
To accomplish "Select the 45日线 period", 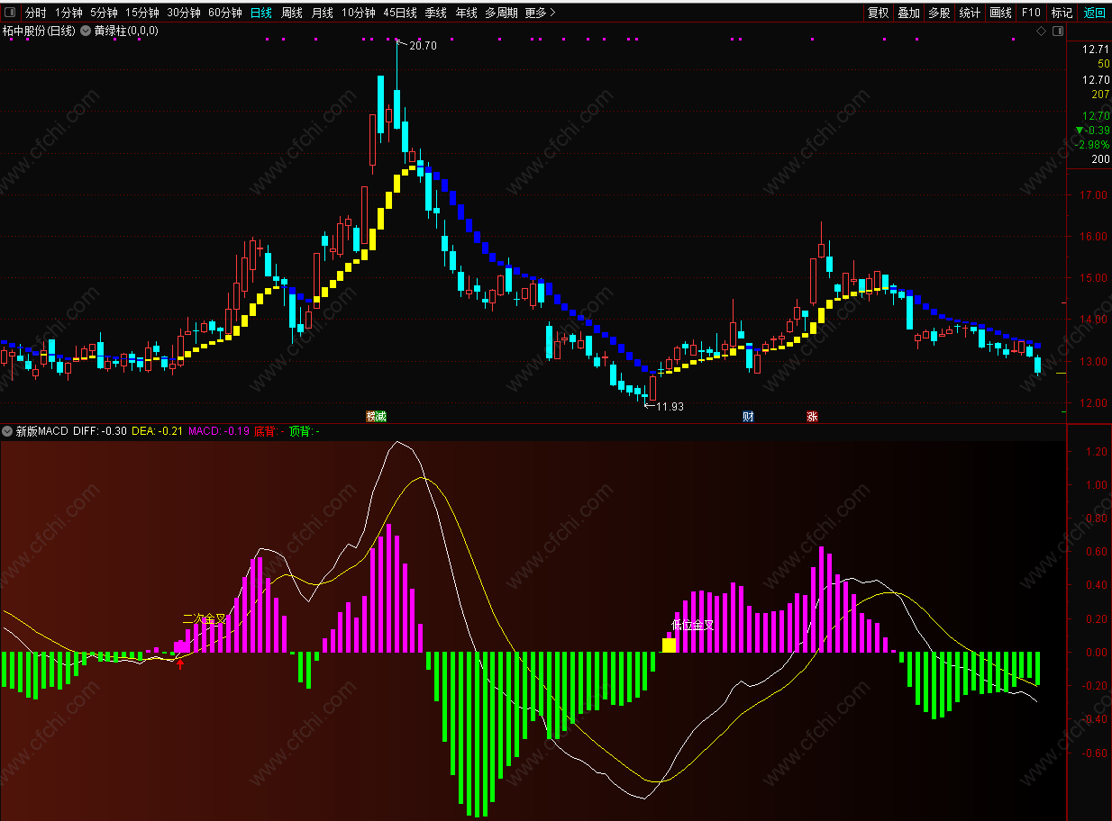I will tap(400, 13).
